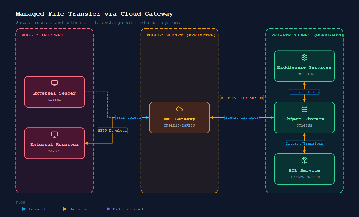
Task: Click the STAGING subtitle text
Action: pos(304,126)
